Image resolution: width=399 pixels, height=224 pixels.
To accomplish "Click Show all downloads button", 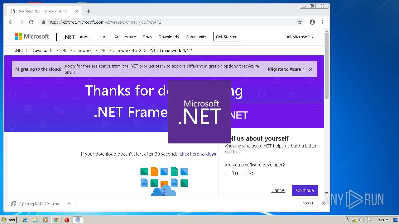I will [x=307, y=203].
